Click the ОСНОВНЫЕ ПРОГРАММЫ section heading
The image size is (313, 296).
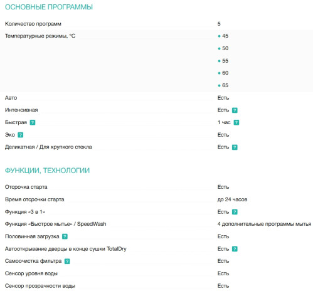pos(49,7)
